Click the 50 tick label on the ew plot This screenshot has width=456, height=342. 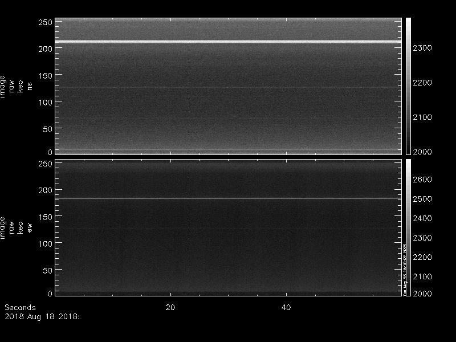point(48,270)
